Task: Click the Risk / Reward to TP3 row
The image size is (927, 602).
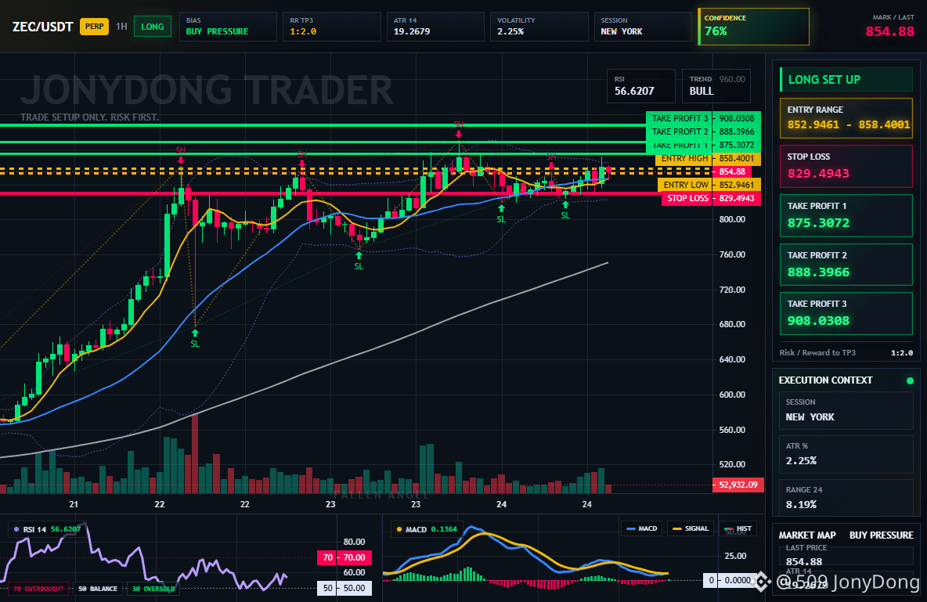Action: click(846, 352)
